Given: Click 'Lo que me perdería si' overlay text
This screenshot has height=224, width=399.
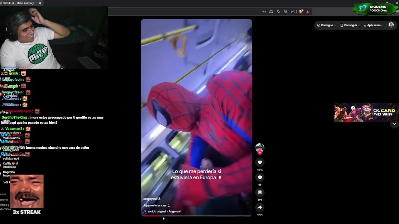Looking at the screenshot, I should tap(196, 171).
